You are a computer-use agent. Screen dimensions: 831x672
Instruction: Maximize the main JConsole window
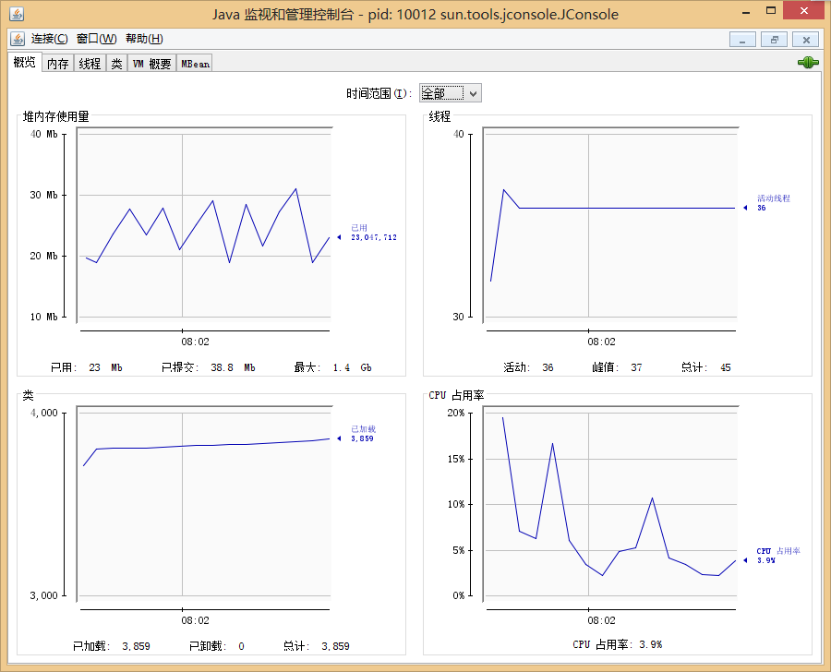tap(771, 10)
